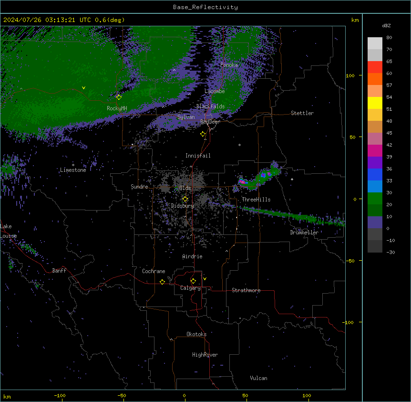Click the Strathmore town label
411x402 pixels.
(x=246, y=290)
